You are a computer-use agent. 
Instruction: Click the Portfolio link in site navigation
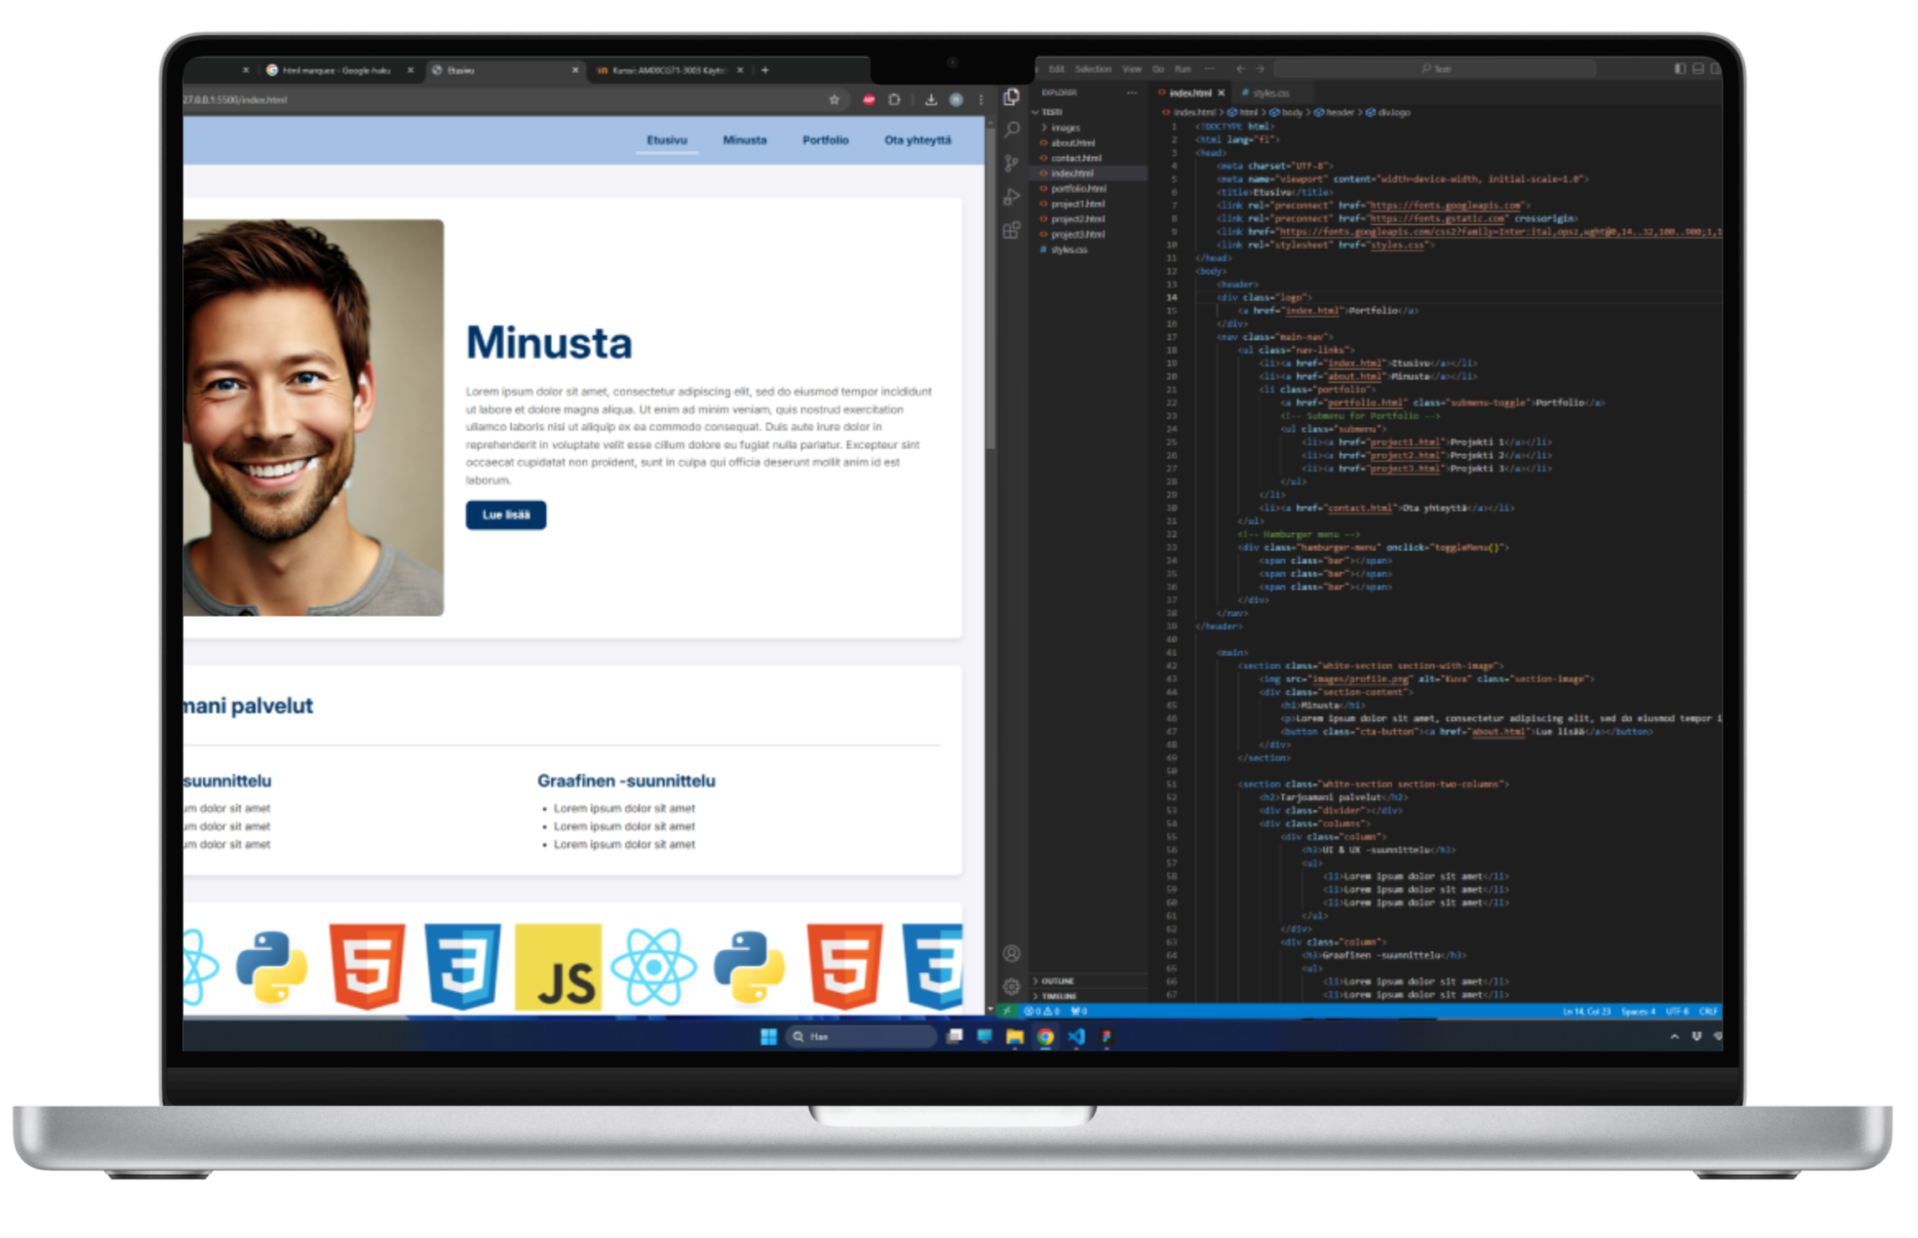coord(825,140)
